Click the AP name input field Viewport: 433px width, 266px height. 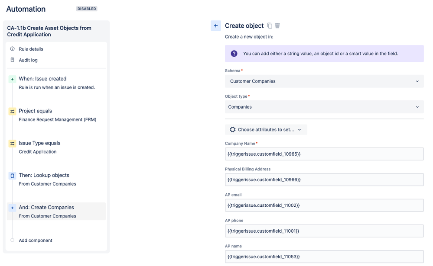pyautogui.click(x=324, y=256)
